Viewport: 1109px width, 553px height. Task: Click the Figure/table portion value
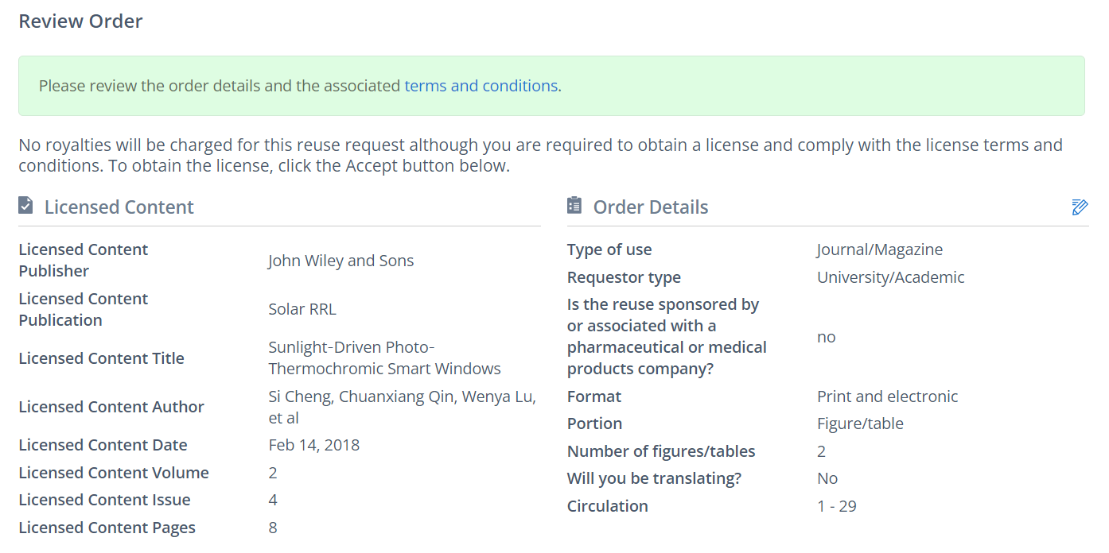point(860,423)
